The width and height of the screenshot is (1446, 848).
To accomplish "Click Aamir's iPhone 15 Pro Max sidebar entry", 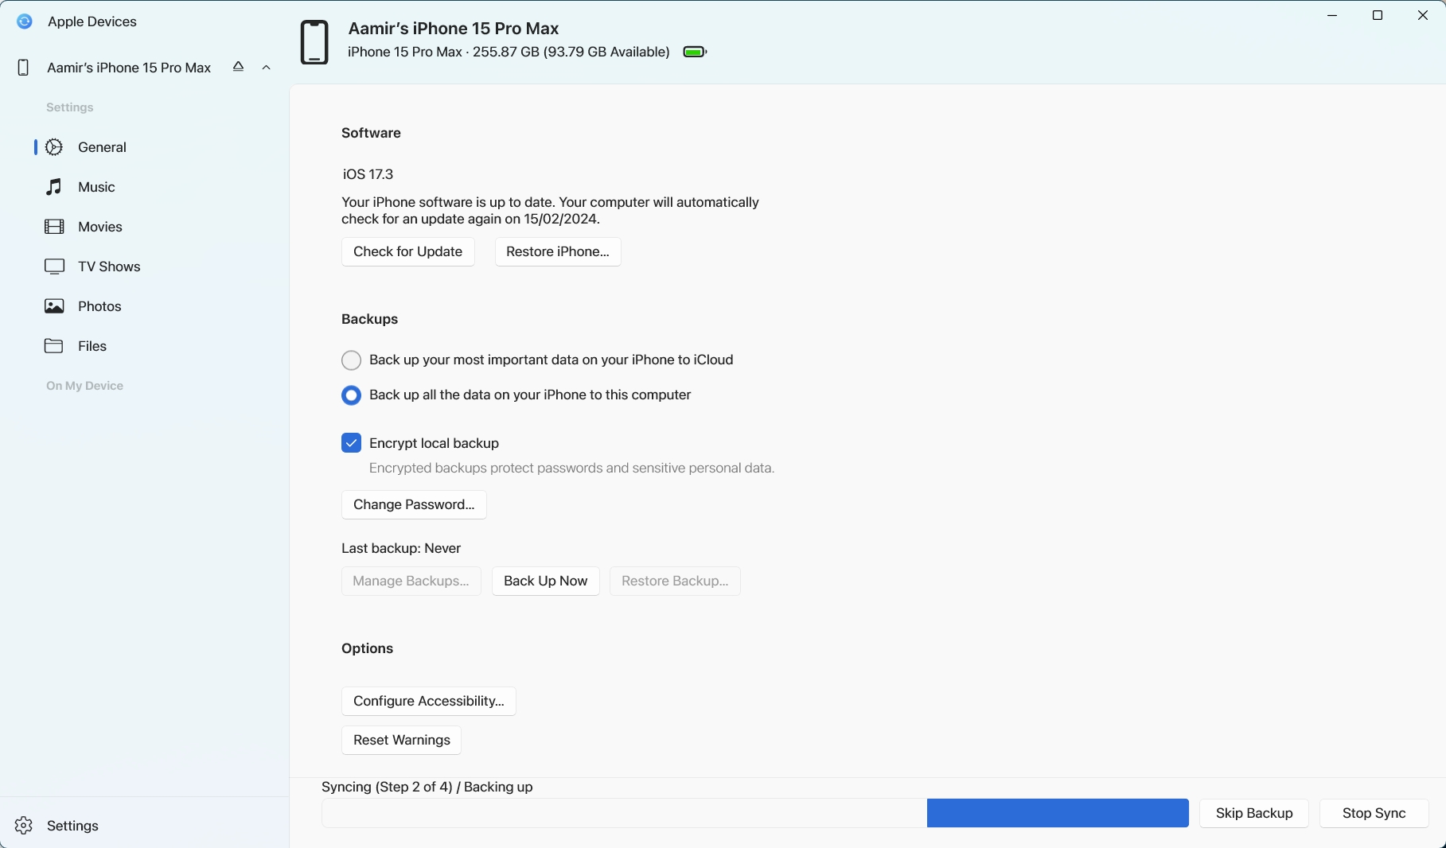I will [129, 68].
